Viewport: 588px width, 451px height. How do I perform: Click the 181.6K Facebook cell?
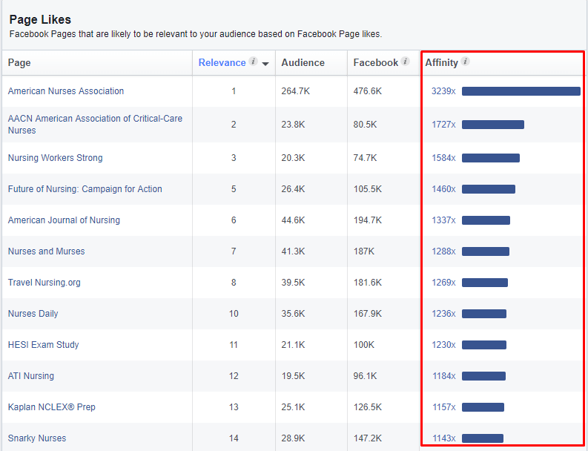coord(368,282)
